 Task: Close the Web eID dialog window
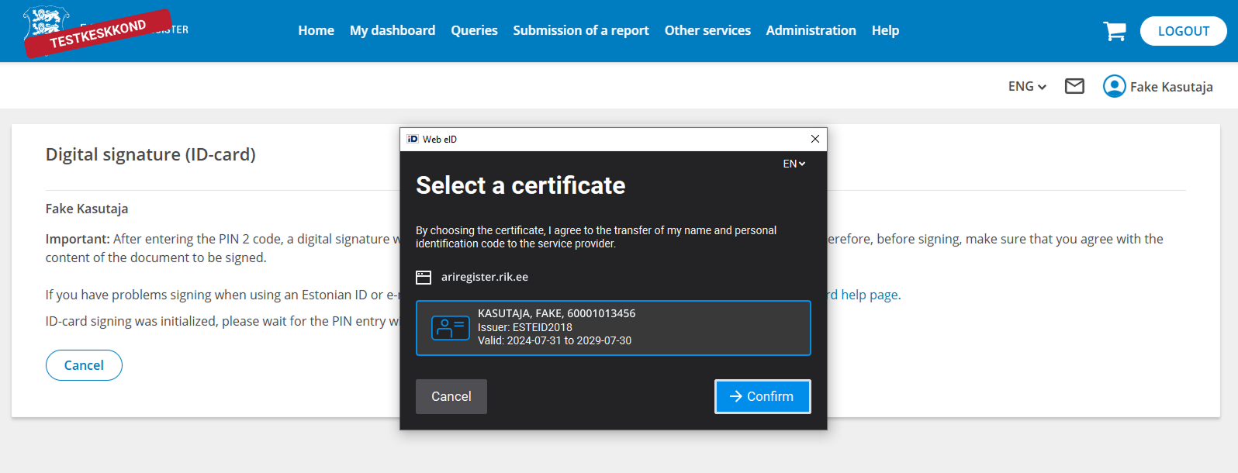coord(814,139)
